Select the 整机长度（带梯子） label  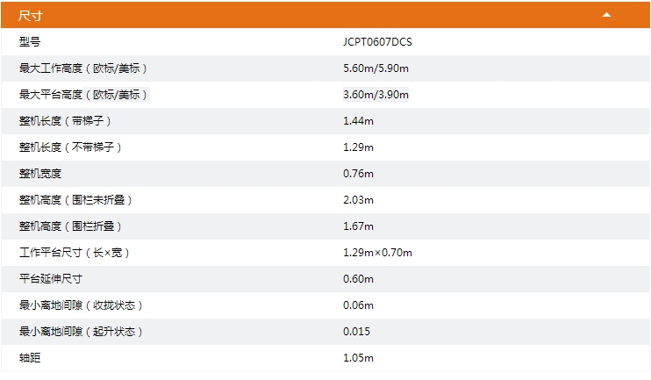(x=65, y=121)
